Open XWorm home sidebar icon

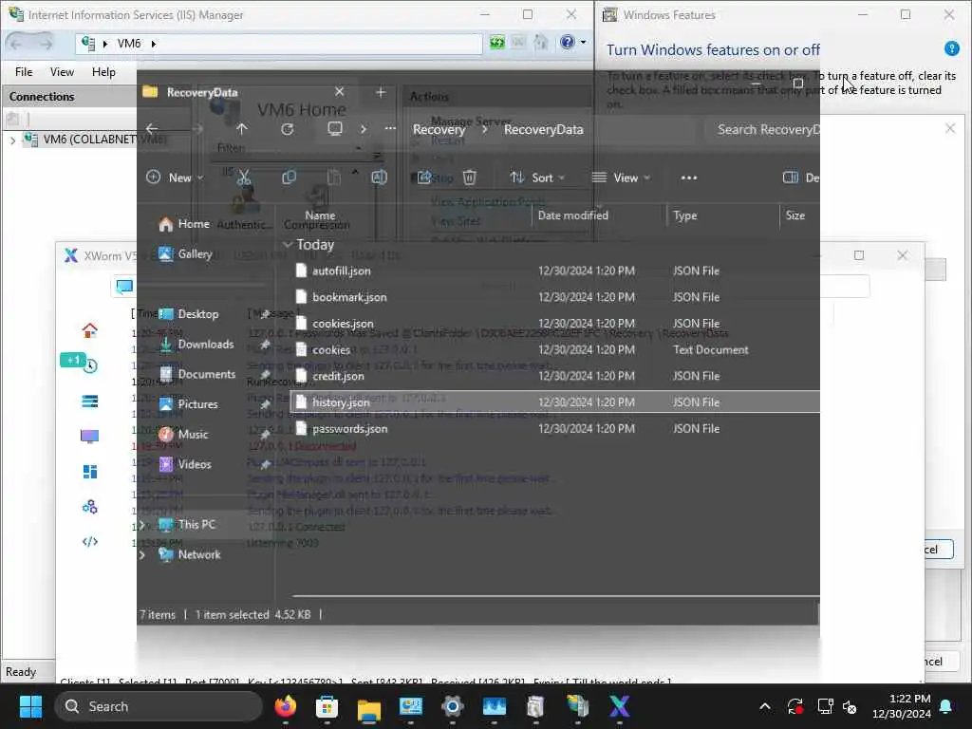pos(90,330)
